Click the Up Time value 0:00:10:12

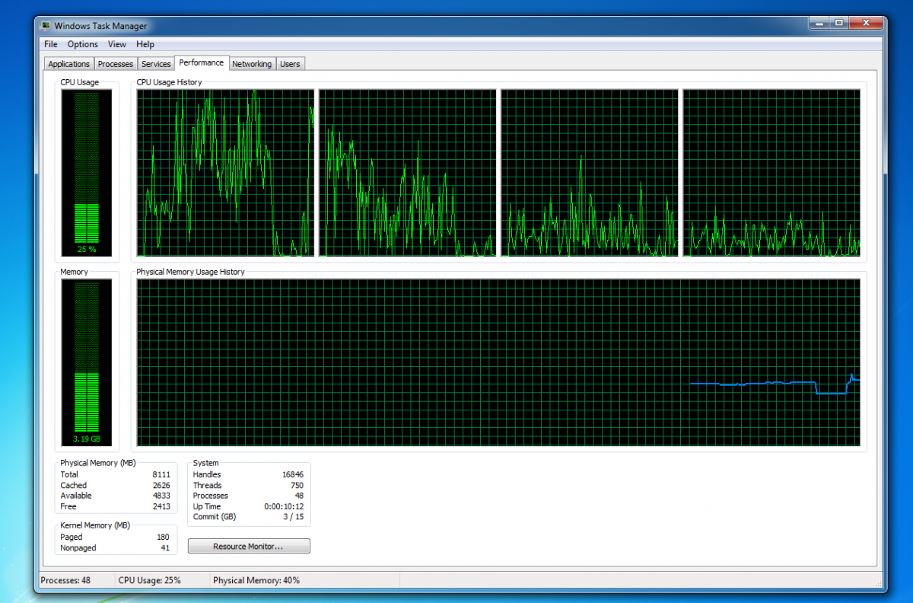point(285,506)
